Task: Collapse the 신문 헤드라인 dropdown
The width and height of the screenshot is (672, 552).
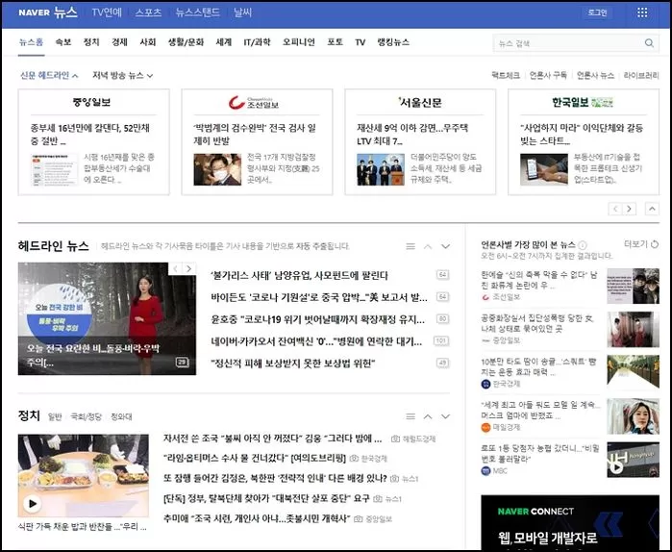Action: point(49,75)
